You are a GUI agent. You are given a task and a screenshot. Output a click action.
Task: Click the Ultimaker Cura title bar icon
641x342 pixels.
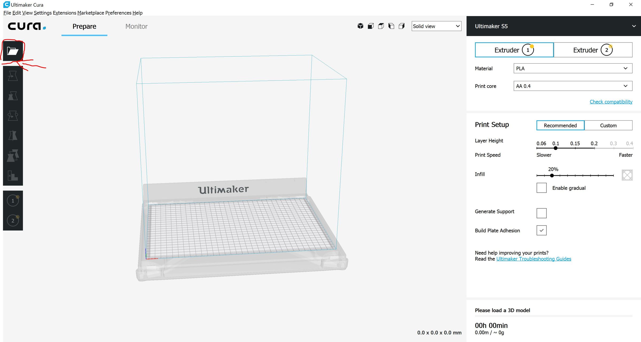pos(6,5)
